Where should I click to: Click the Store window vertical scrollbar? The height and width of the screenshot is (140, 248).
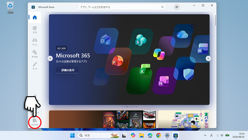(216, 20)
